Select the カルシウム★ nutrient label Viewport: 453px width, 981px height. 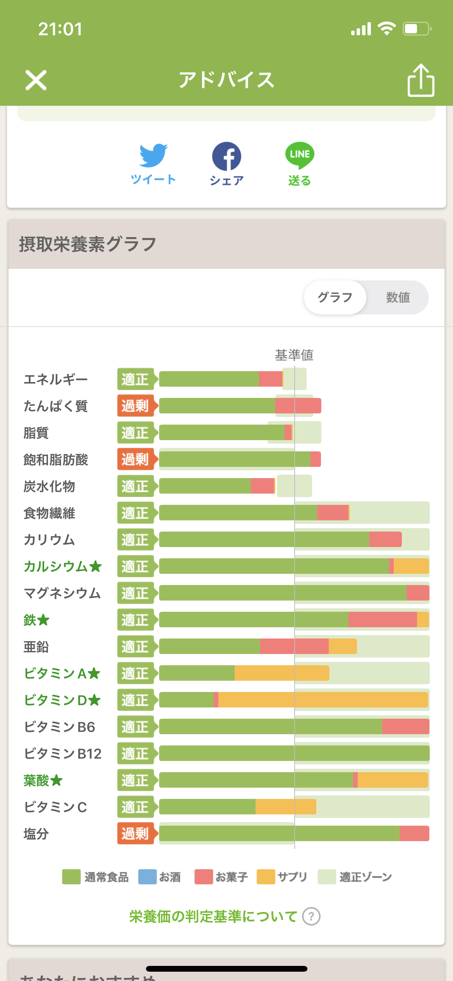click(x=63, y=566)
